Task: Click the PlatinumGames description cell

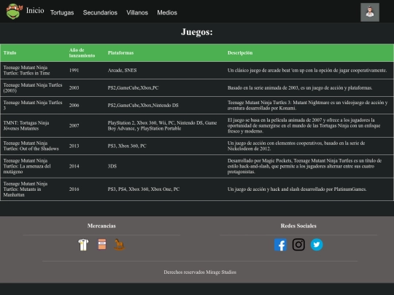Action: click(309, 189)
